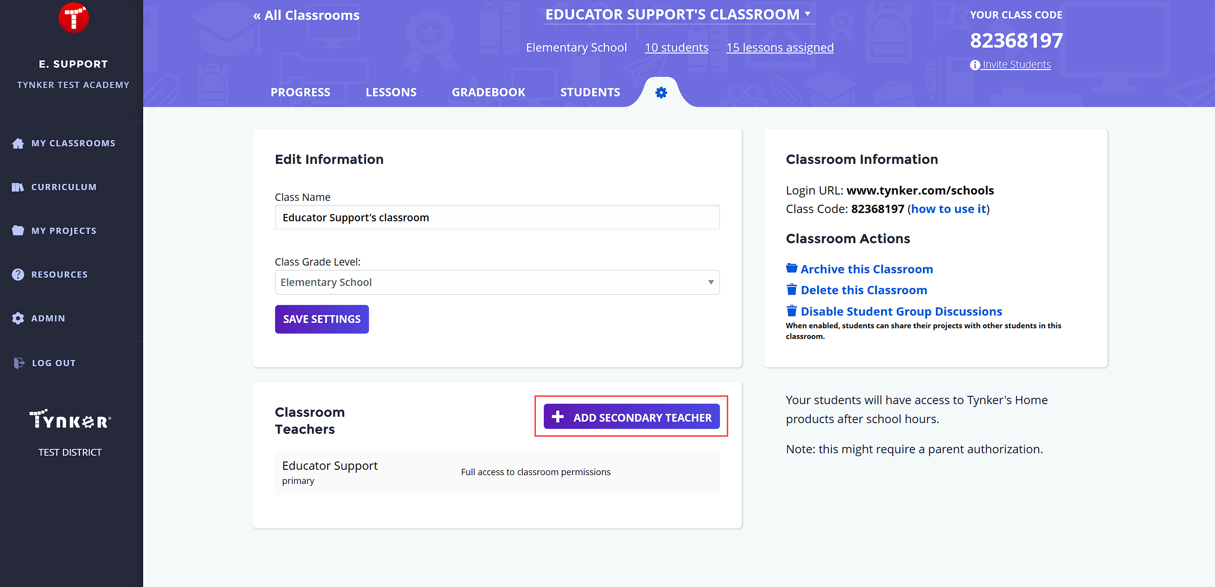Click the Test District label
This screenshot has width=1215, height=587.
70,453
